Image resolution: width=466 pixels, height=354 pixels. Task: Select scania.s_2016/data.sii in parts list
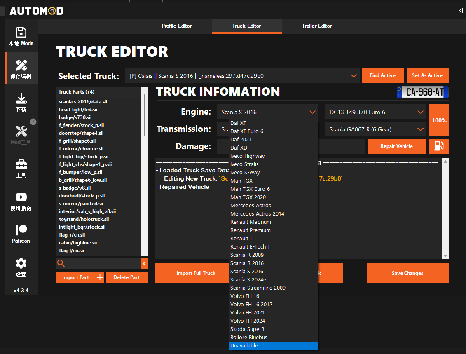[83, 102]
